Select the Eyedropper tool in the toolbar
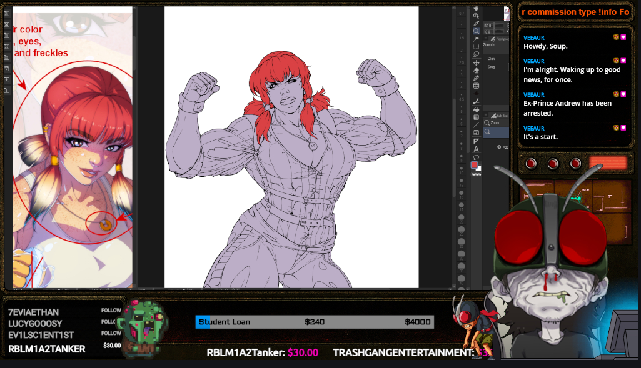 (x=476, y=23)
